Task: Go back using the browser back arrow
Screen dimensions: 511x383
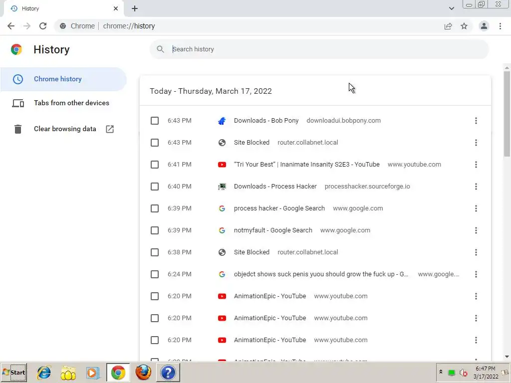Action: (x=11, y=26)
